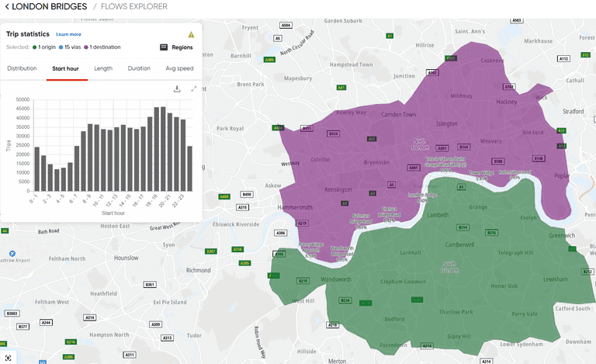Click the Regions list icon
Image resolution: width=596 pixels, height=364 pixels.
pos(164,47)
